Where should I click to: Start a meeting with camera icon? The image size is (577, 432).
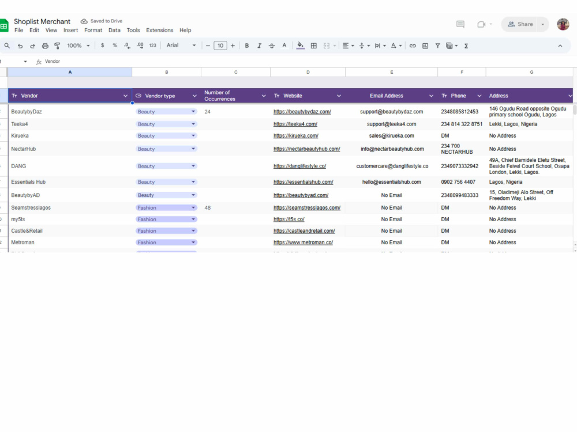point(481,24)
